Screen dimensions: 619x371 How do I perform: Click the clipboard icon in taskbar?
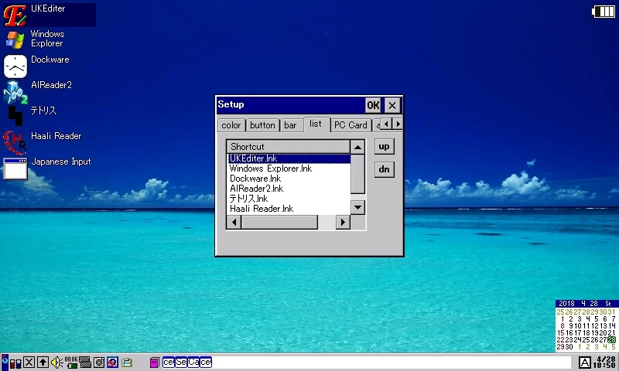point(127,362)
